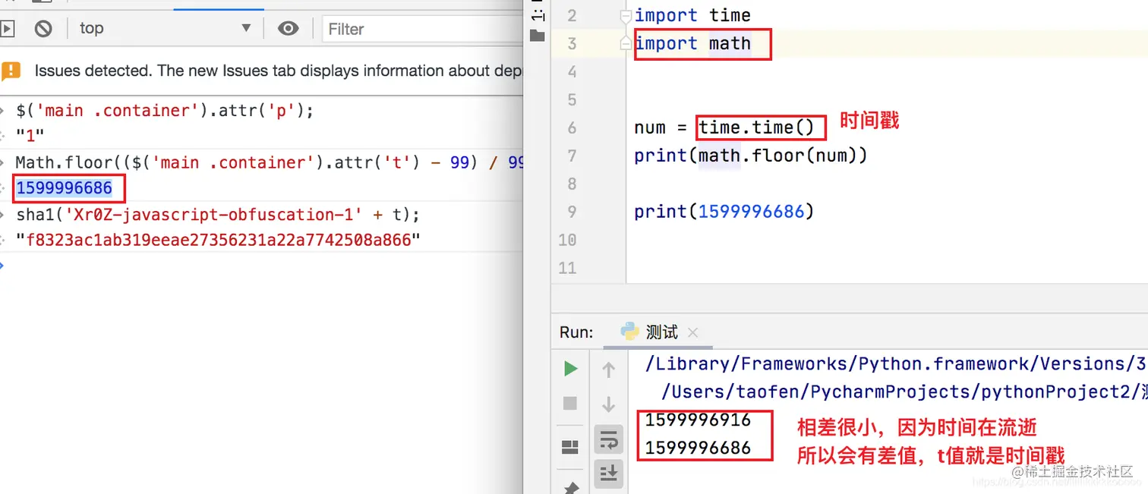Show the console sidebar in DevTools
This screenshot has width=1148, height=494.
point(7,29)
